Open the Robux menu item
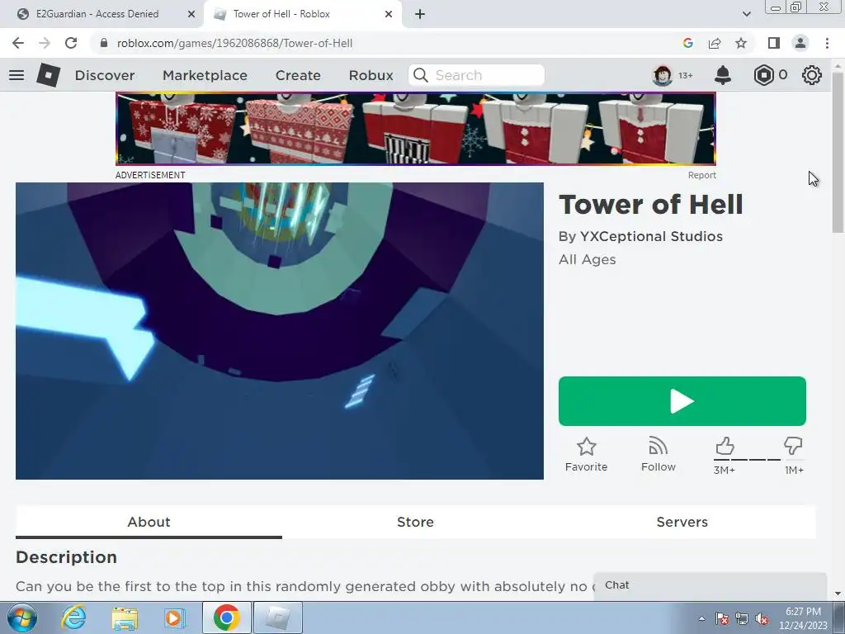Screen dimensions: 845x634 (371, 75)
